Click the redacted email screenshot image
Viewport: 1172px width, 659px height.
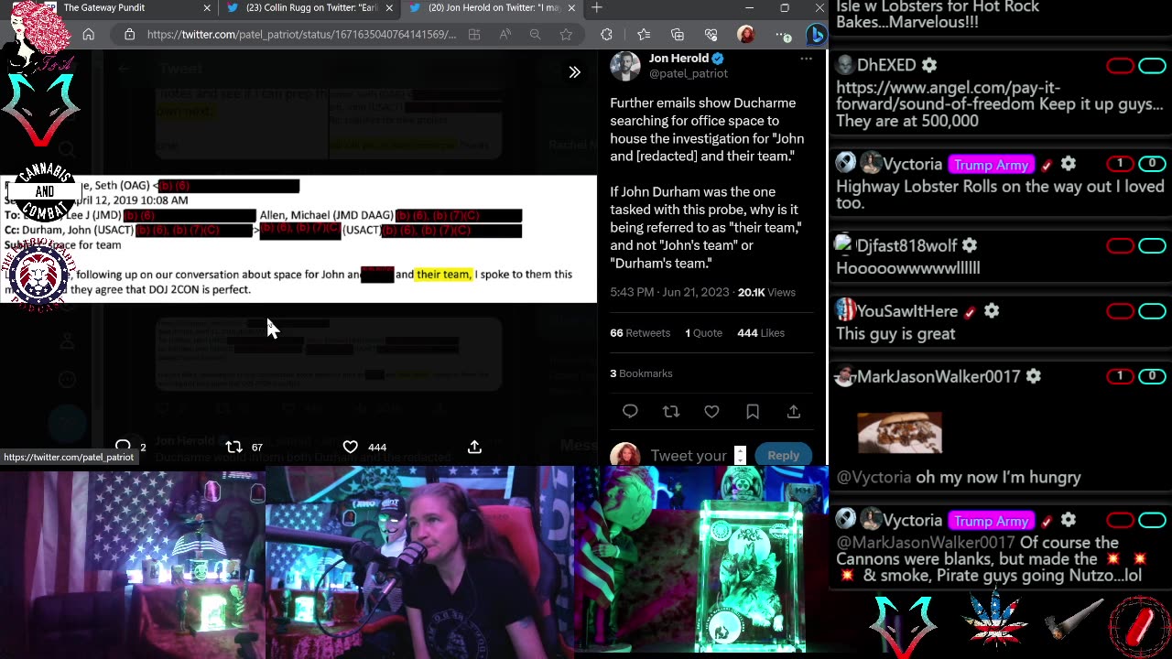(298, 239)
